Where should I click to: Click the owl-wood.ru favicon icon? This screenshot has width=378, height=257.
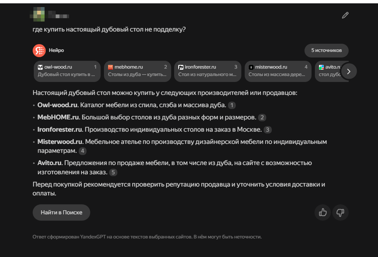tap(40, 67)
